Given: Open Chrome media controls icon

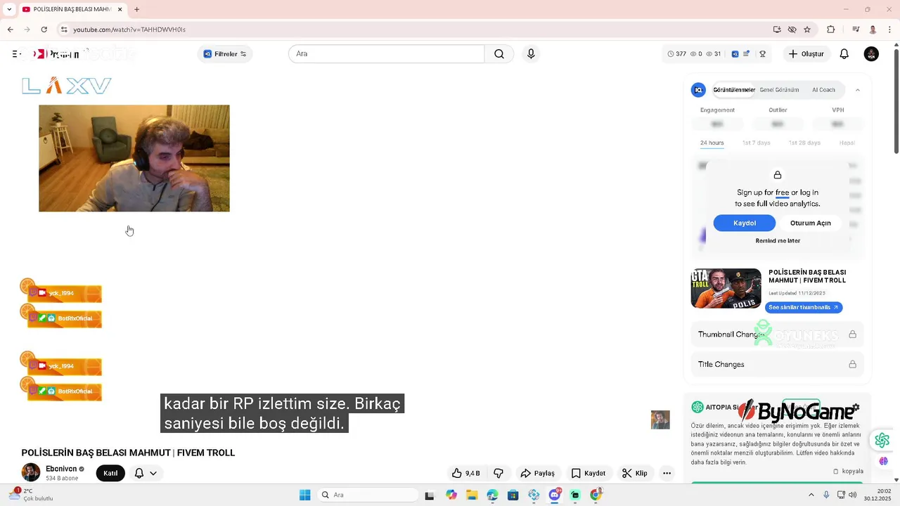Looking at the screenshot, I should pyautogui.click(x=856, y=30).
